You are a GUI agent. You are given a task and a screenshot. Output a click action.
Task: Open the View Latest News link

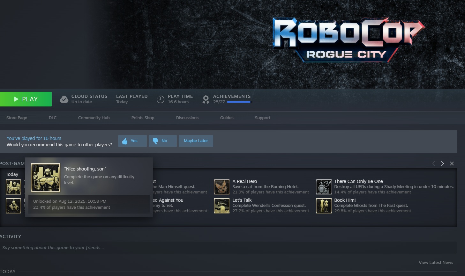pos(436,263)
